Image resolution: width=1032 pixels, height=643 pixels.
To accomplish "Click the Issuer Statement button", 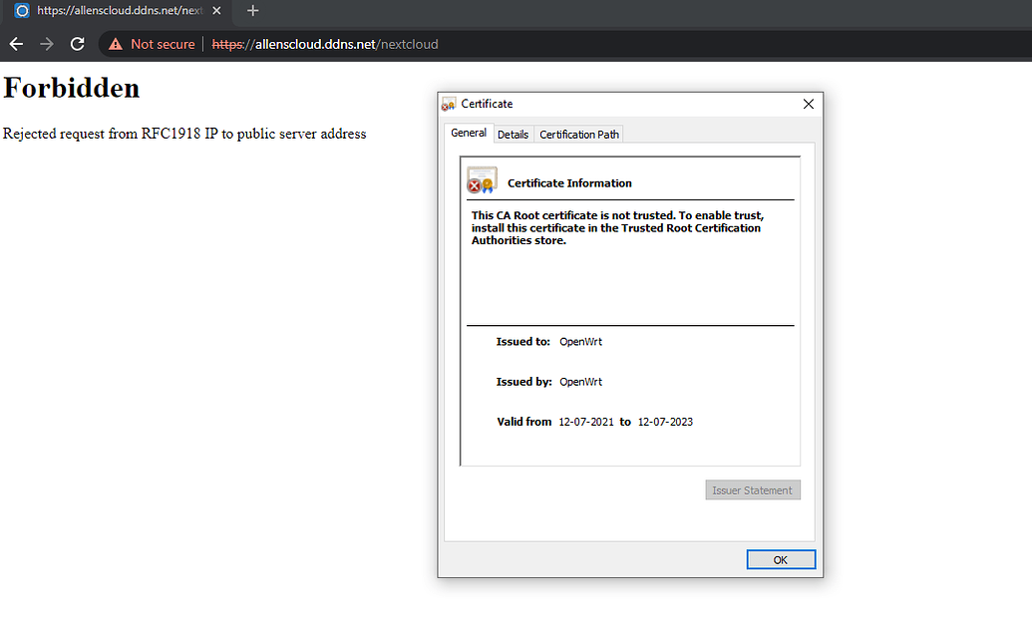I will [x=752, y=489].
